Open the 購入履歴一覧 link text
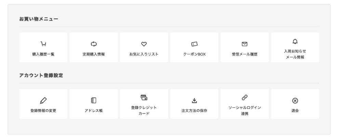Screen dimensions: 350x138 (x=43, y=54)
